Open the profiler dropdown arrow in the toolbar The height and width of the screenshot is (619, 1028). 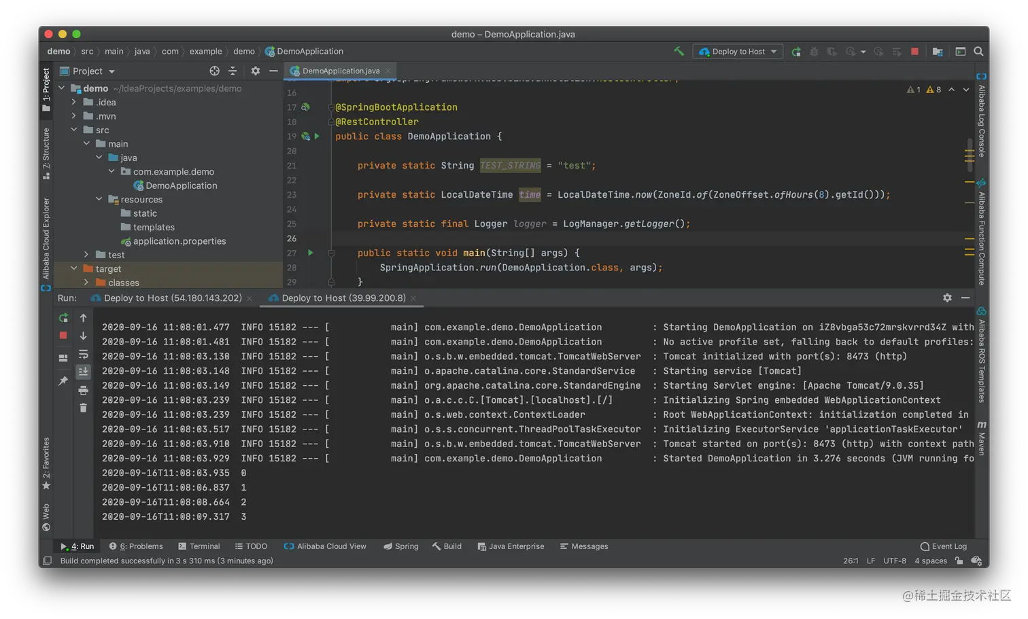pyautogui.click(x=863, y=52)
